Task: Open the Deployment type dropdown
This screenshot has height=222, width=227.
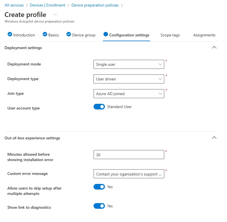Action: [129, 79]
